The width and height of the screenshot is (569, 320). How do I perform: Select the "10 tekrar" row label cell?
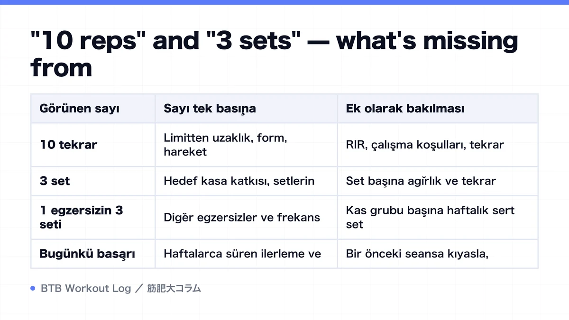[x=93, y=145]
